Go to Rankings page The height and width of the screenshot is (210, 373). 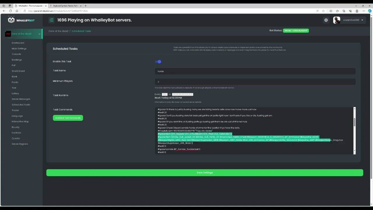(x=17, y=60)
